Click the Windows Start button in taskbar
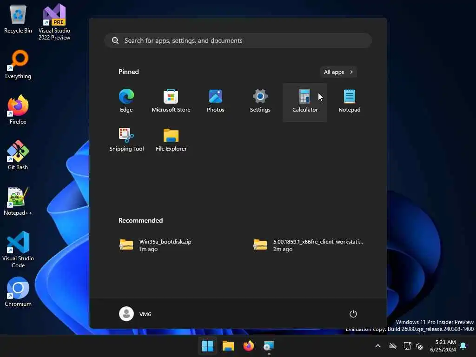This screenshot has width=476, height=357. [x=207, y=346]
